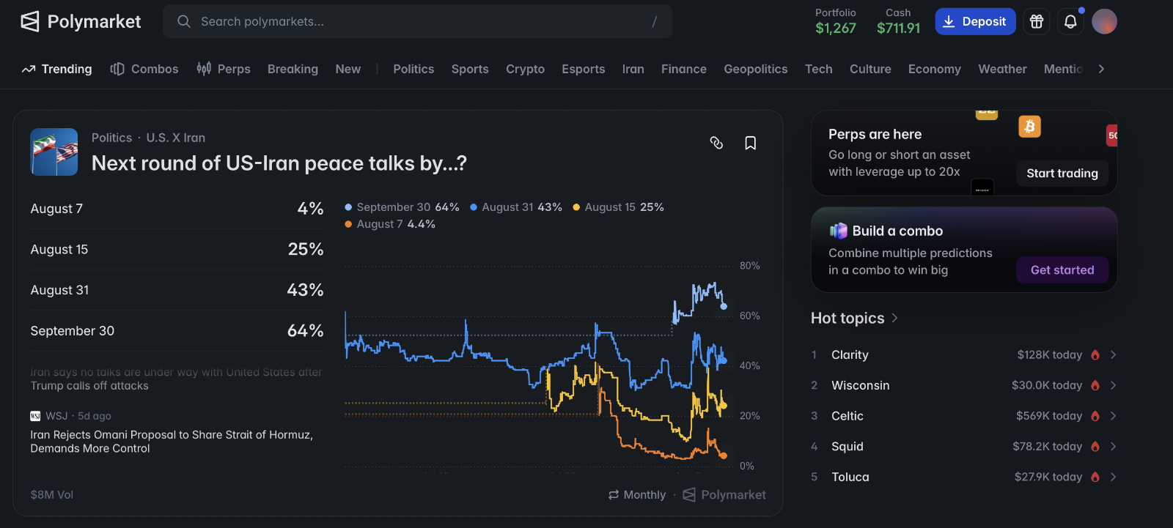The width and height of the screenshot is (1173, 528).
Task: Open the New tab
Action: (348, 69)
